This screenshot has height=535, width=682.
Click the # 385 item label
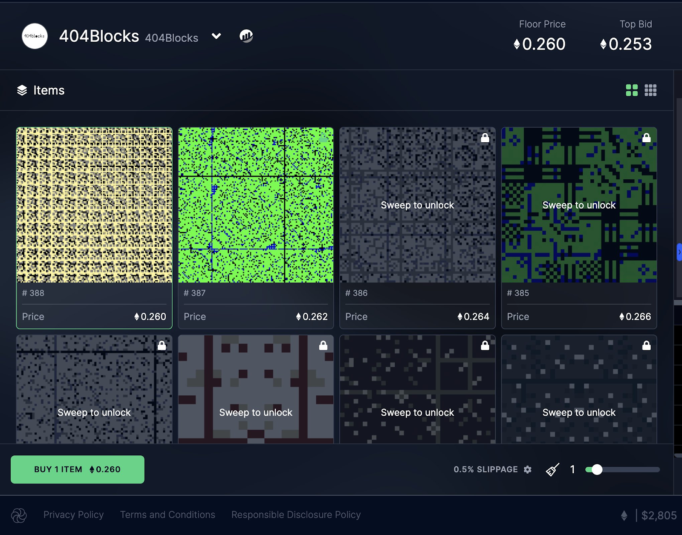518,293
